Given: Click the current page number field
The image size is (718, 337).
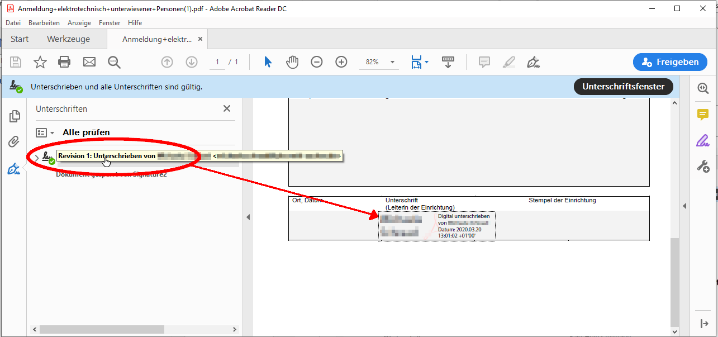Looking at the screenshot, I should [217, 62].
